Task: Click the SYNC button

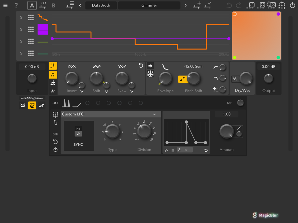Action: tap(78, 145)
